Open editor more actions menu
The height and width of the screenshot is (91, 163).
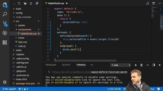pos(160,3)
